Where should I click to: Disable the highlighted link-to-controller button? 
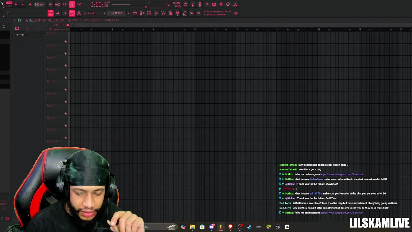tap(72, 13)
